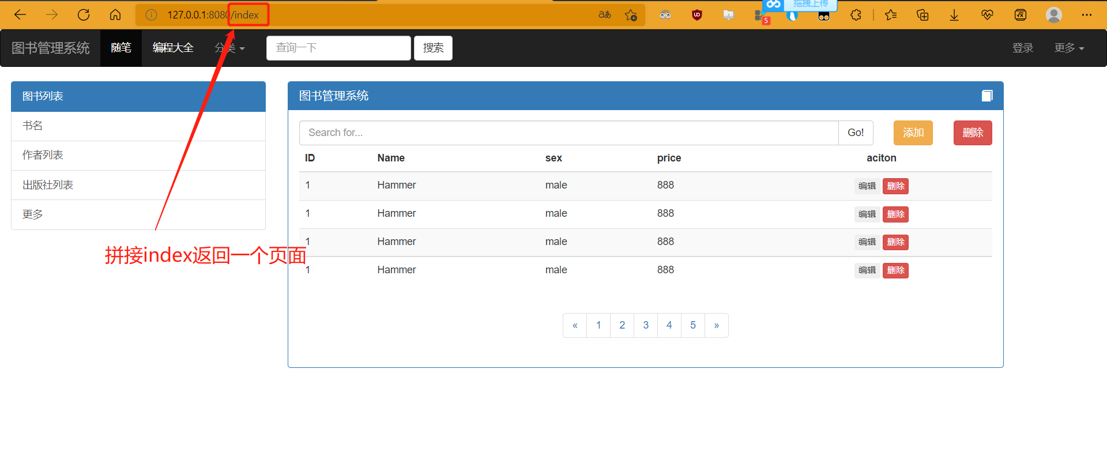This screenshot has width=1107, height=456.
Task: Go to pagination page 5
Action: coord(693,325)
